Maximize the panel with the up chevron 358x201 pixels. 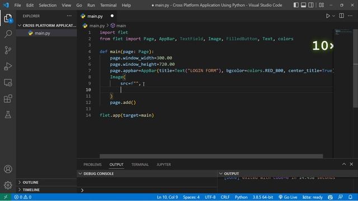tap(344, 164)
